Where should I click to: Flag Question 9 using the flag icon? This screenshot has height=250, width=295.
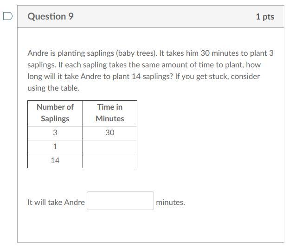(8, 16)
